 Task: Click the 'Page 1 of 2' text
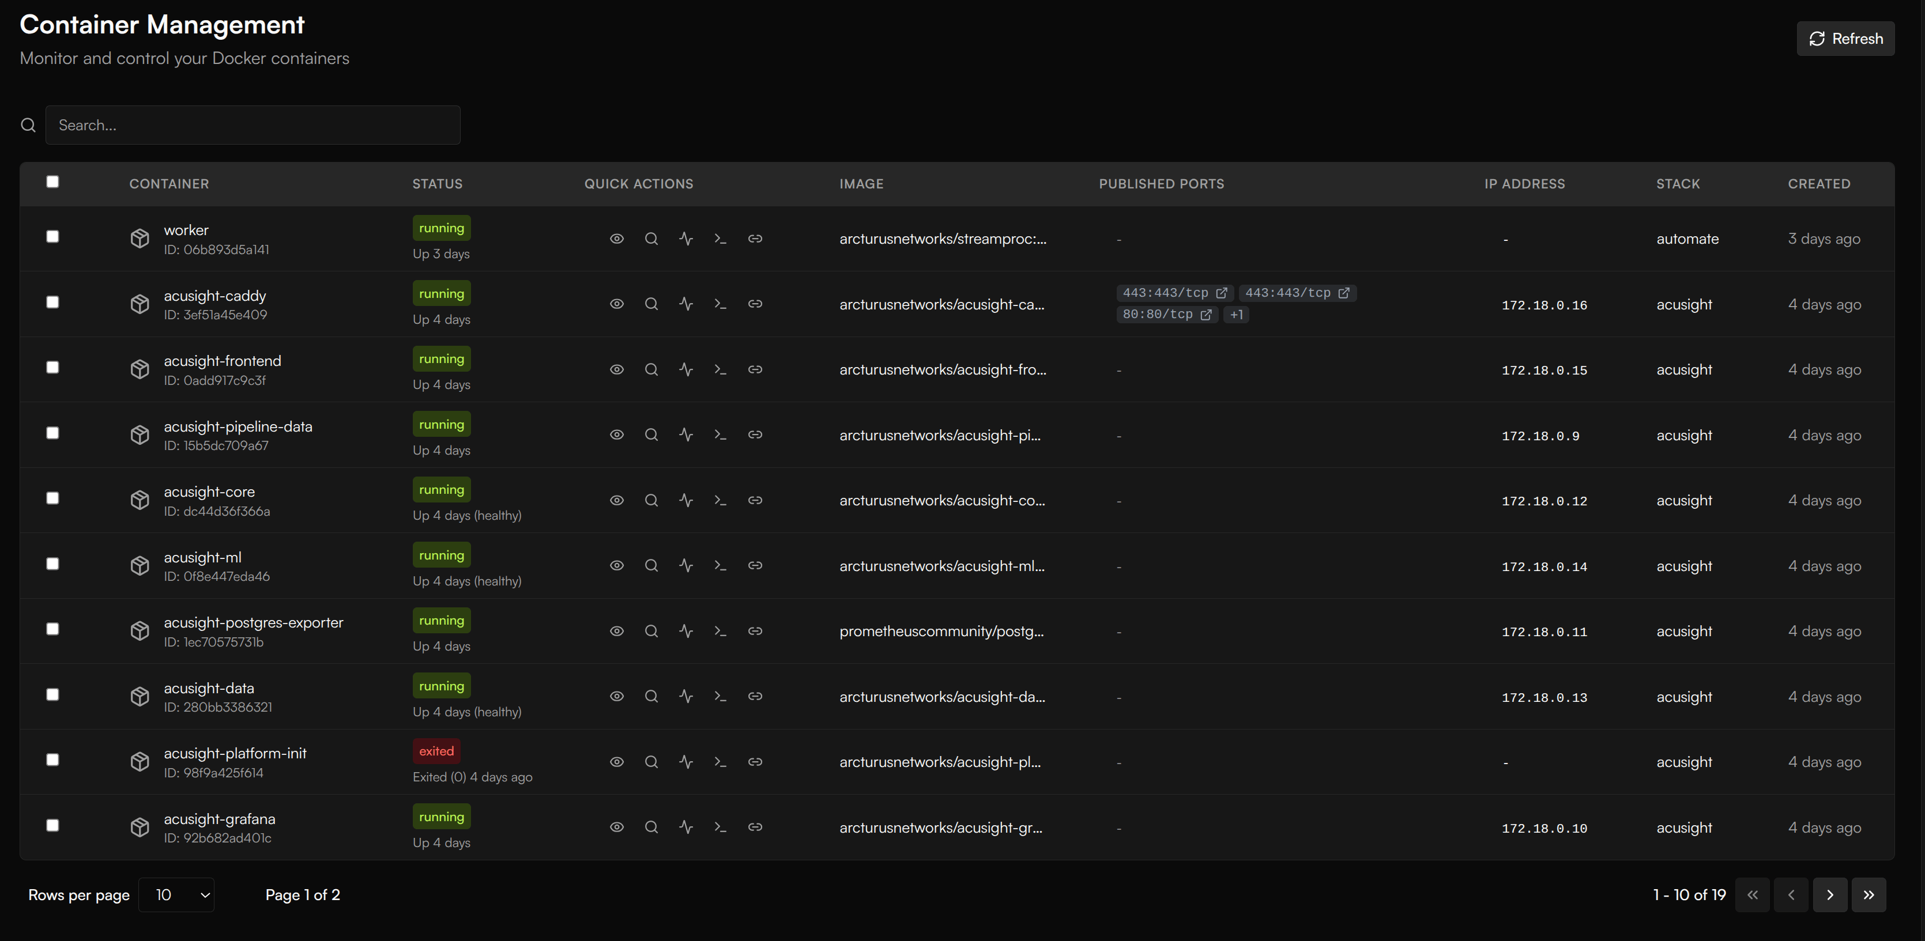pos(303,895)
